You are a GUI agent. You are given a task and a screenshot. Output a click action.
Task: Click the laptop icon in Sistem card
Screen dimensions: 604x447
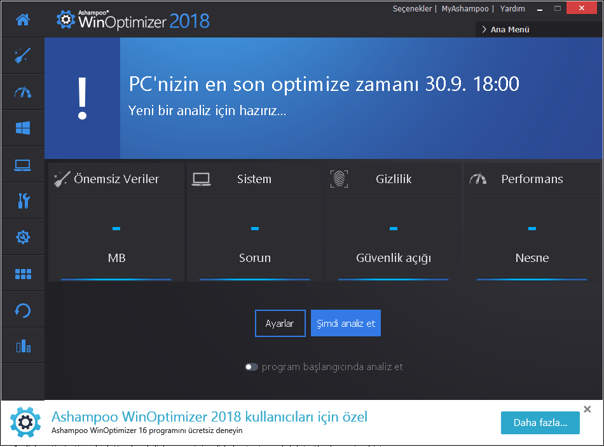(201, 179)
